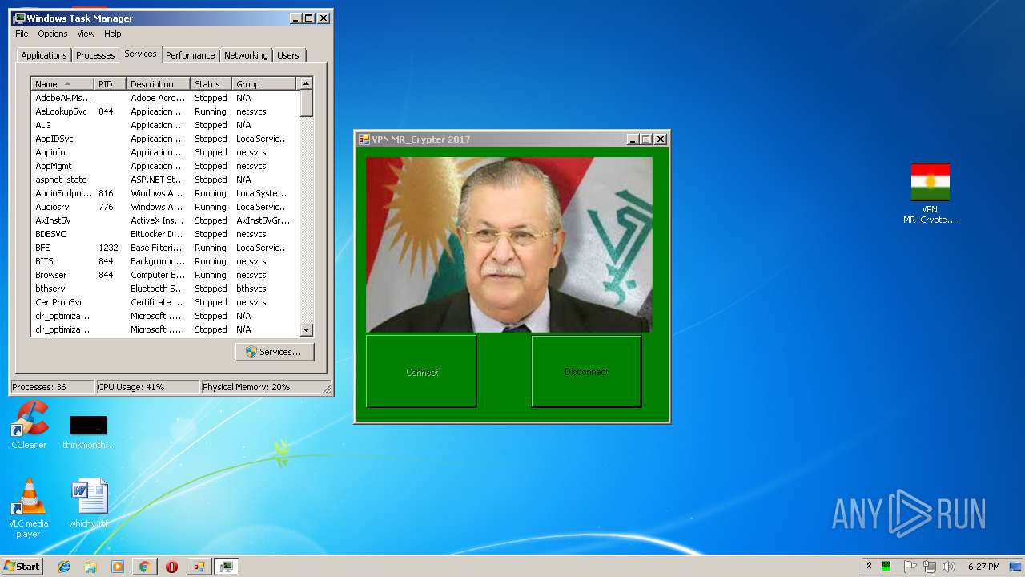Click the Disconnect button in VPN window

tap(586, 371)
